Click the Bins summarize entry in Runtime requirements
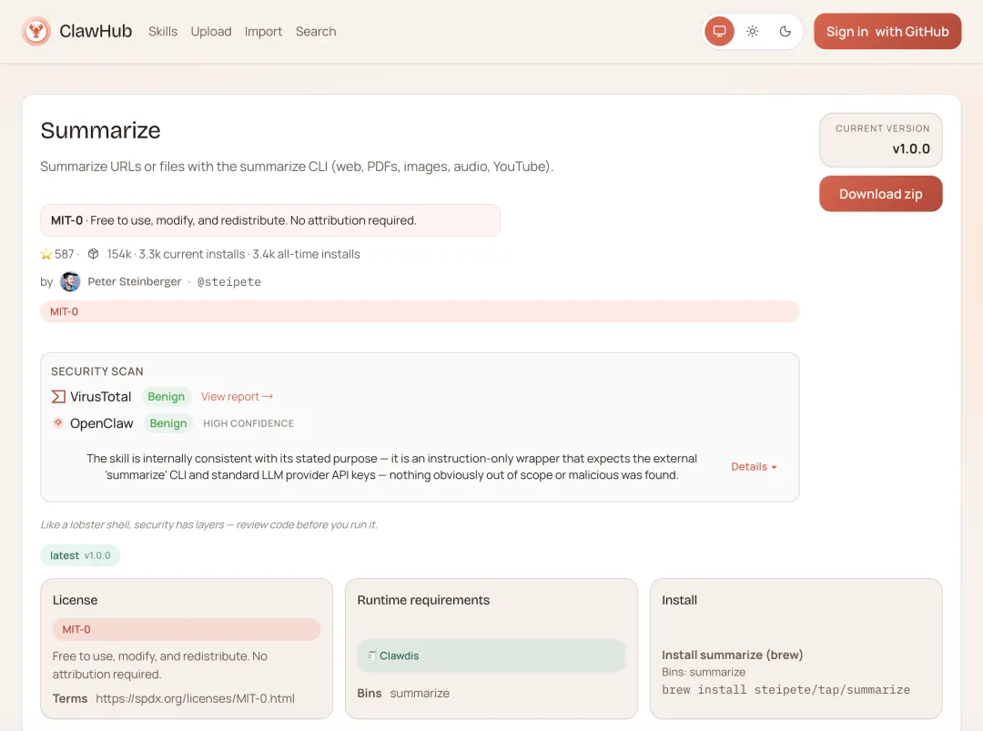983x731 pixels. [403, 693]
